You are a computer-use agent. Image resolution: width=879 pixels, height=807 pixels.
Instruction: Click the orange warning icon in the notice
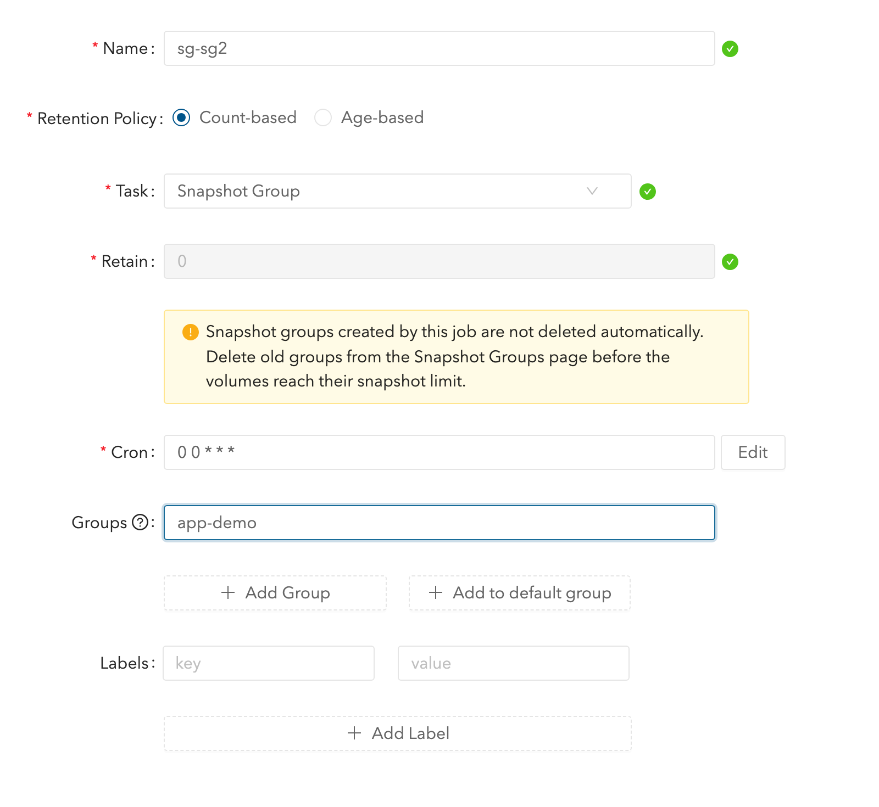point(190,332)
